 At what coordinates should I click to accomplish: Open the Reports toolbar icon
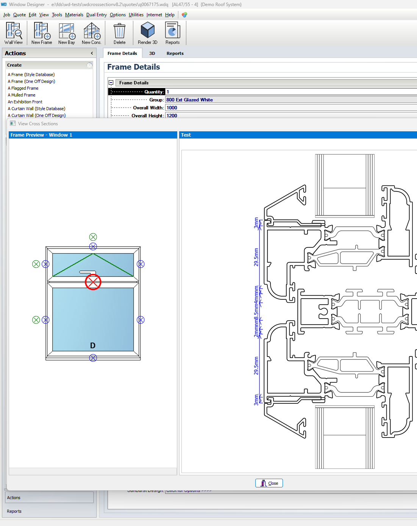(173, 33)
